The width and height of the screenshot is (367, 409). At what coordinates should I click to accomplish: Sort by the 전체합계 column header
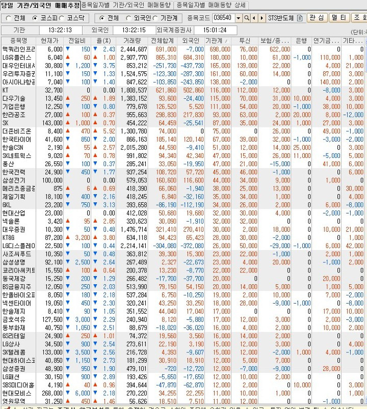(163, 41)
